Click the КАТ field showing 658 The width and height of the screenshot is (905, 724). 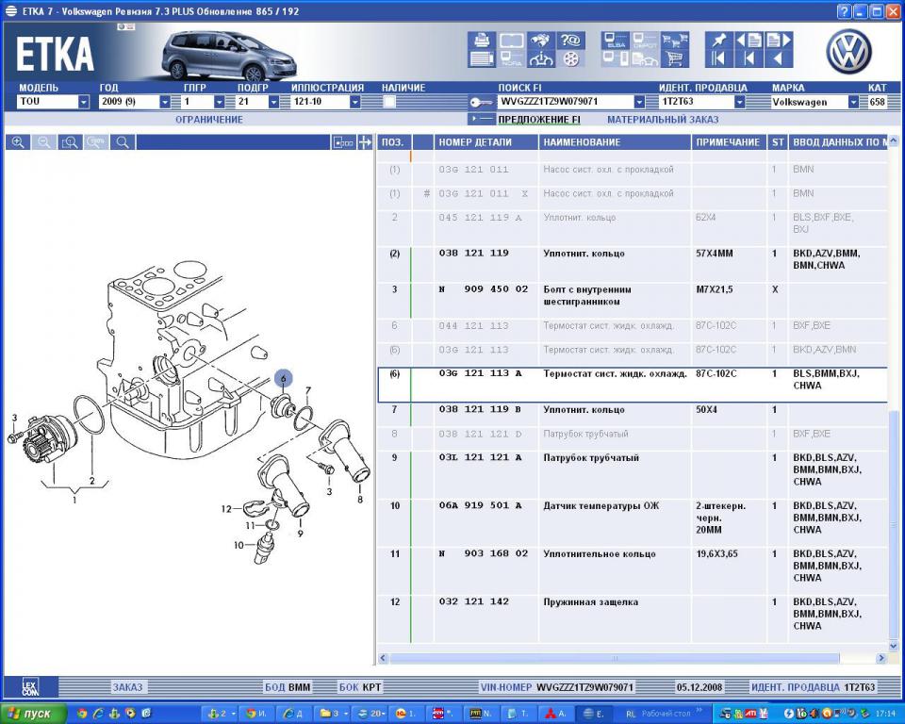(878, 102)
